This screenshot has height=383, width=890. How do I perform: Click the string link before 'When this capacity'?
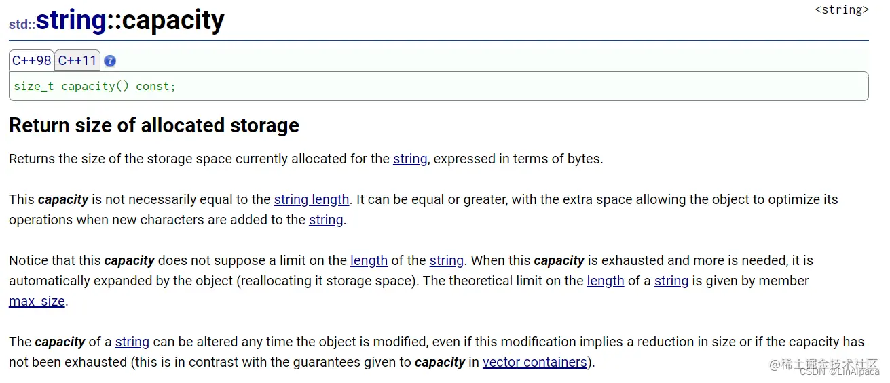(x=447, y=260)
